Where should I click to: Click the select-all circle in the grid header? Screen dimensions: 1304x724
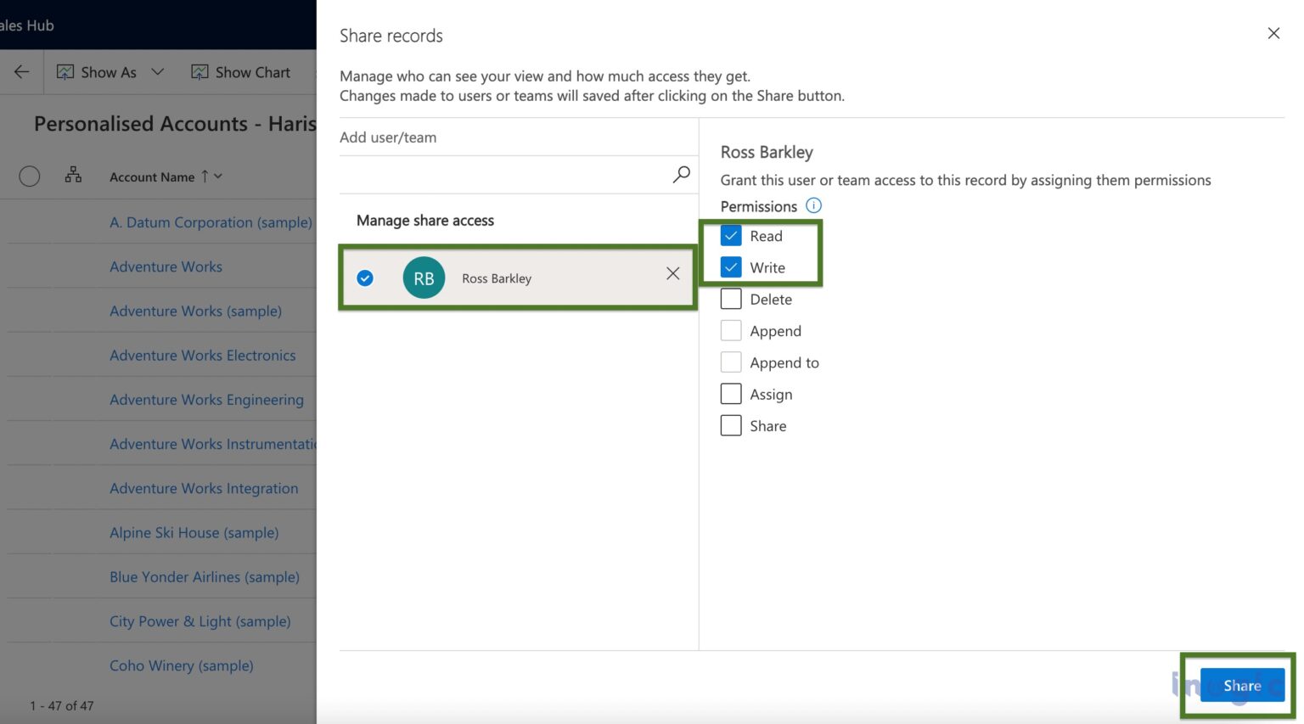click(x=29, y=176)
